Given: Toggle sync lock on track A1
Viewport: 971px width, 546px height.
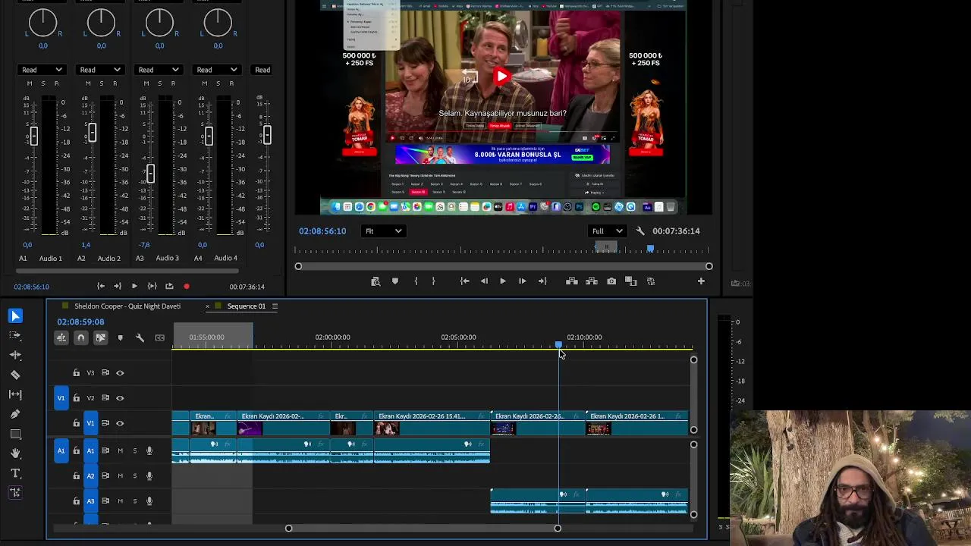Looking at the screenshot, I should (105, 451).
